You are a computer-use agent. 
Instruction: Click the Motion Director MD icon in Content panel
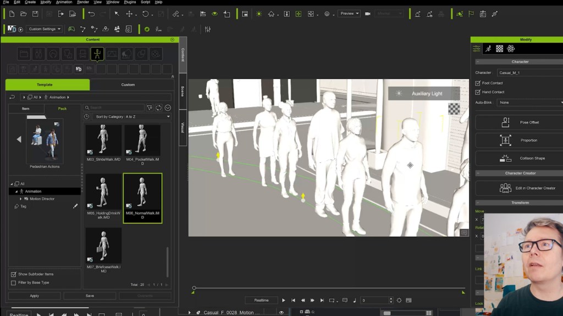79,69
